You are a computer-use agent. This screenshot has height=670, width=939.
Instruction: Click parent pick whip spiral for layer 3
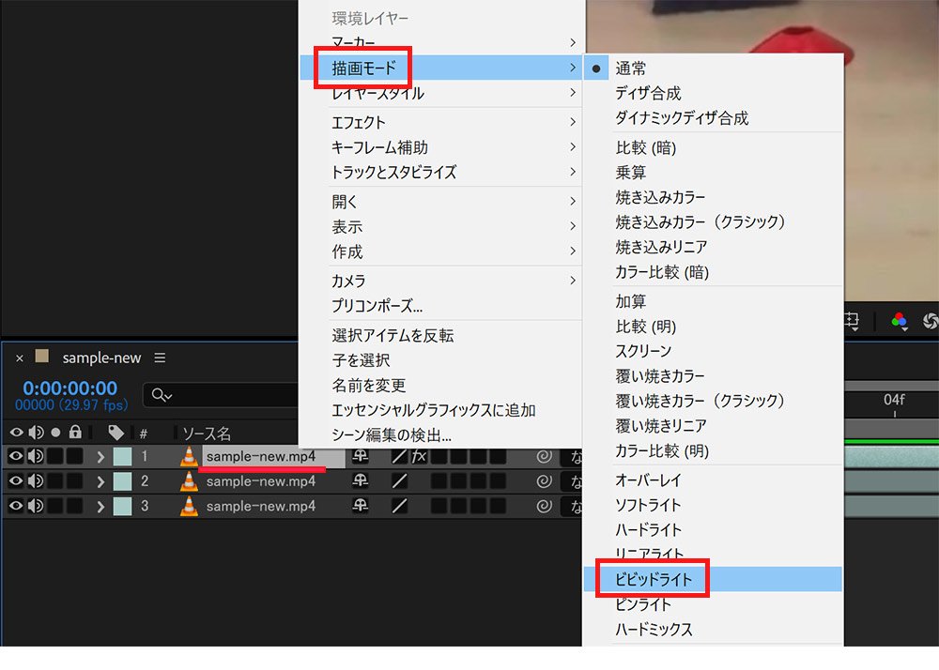(x=544, y=506)
